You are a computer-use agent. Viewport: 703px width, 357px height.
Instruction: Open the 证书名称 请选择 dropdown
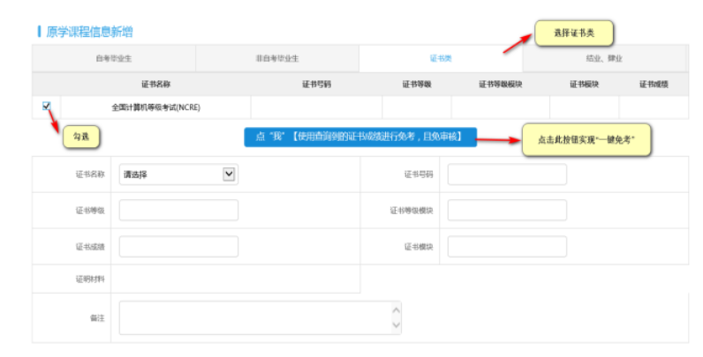(x=178, y=175)
